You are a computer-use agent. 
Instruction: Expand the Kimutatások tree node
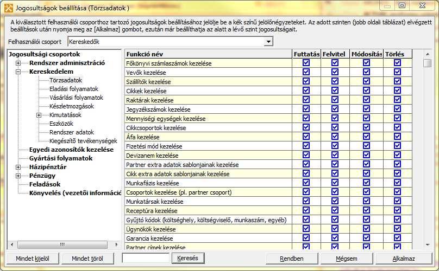[39, 115]
